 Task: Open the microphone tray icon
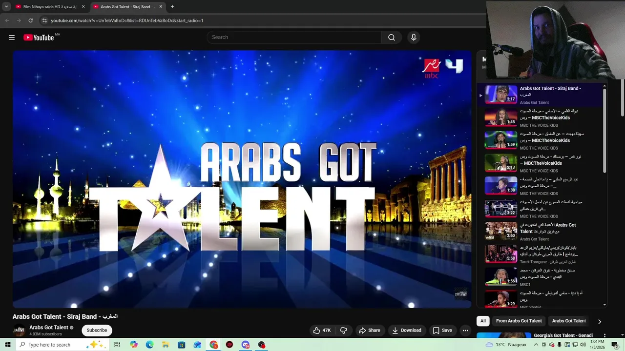pos(559,345)
